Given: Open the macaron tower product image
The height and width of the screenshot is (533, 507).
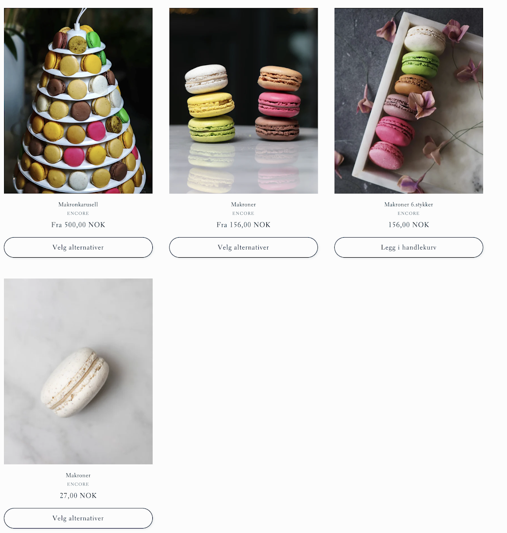Looking at the screenshot, I should [78, 101].
